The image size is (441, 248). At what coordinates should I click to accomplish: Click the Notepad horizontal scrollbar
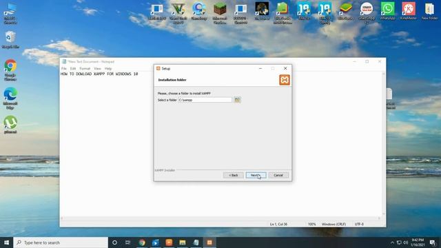pyautogui.click(x=220, y=218)
